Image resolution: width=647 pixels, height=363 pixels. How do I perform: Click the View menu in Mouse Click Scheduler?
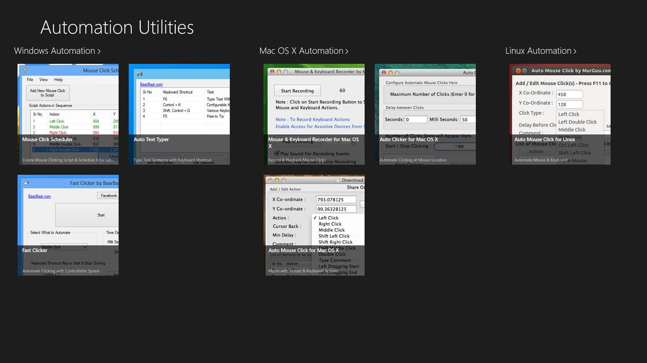(x=44, y=80)
